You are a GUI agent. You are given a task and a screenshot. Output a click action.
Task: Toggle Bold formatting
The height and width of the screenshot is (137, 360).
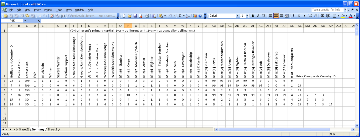pos(253,16)
